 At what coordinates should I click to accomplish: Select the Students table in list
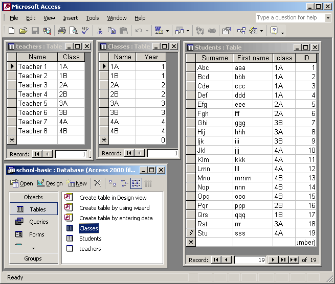click(90, 239)
